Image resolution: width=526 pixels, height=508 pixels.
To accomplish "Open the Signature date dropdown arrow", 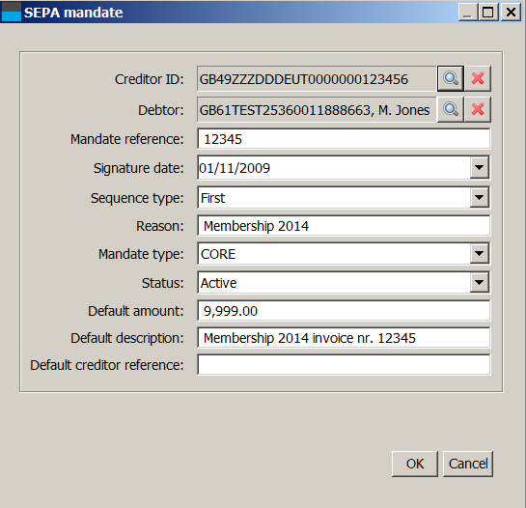I will pyautogui.click(x=479, y=167).
